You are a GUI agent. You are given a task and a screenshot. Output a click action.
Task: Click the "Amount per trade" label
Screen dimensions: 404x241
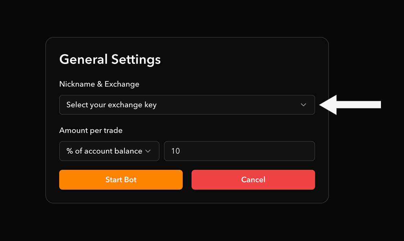point(91,130)
